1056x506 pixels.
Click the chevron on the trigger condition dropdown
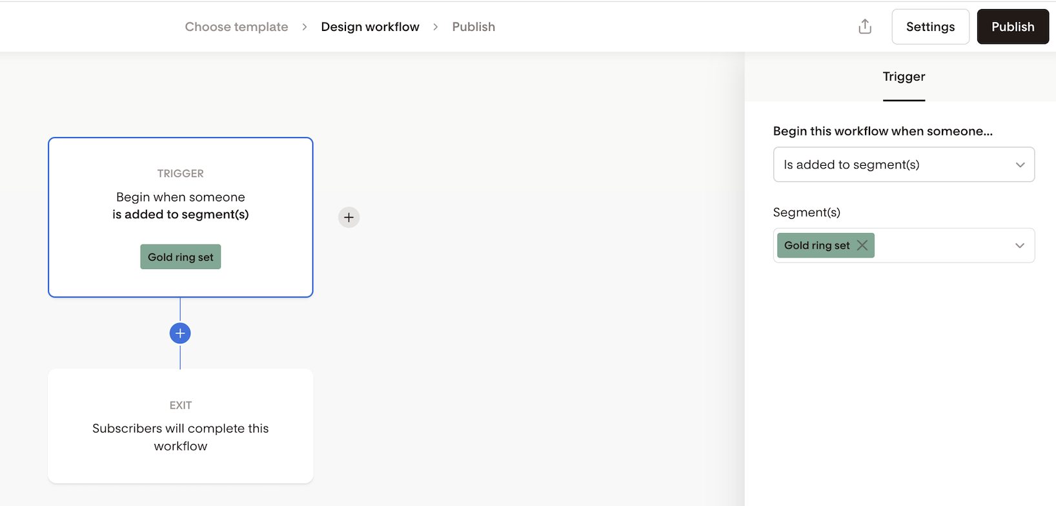(1020, 165)
